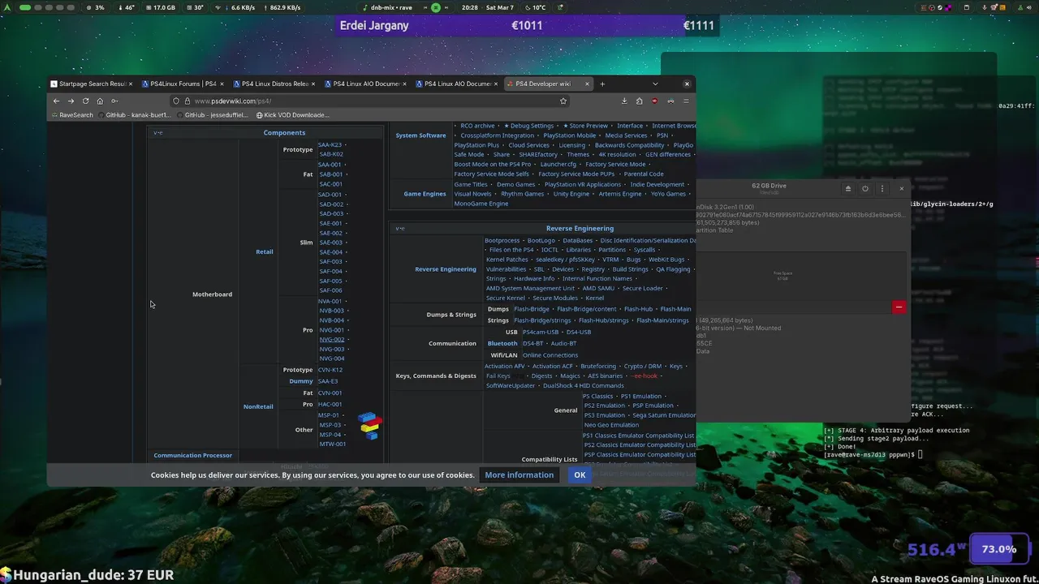Click the shield tracking protection icon
The image size is (1039, 584).
[175, 101]
